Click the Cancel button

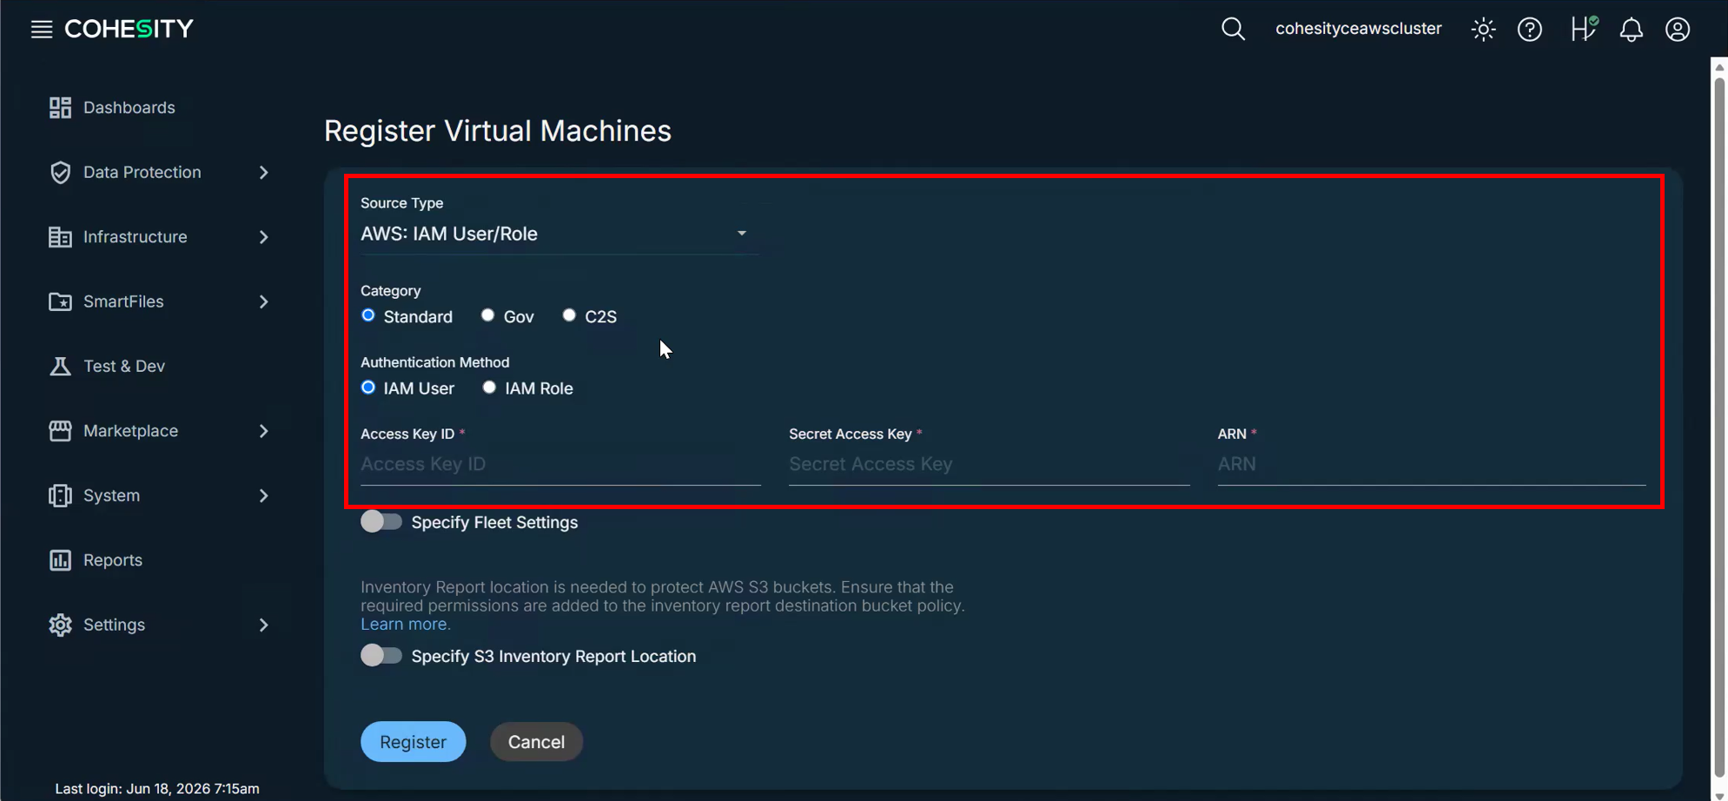point(536,742)
